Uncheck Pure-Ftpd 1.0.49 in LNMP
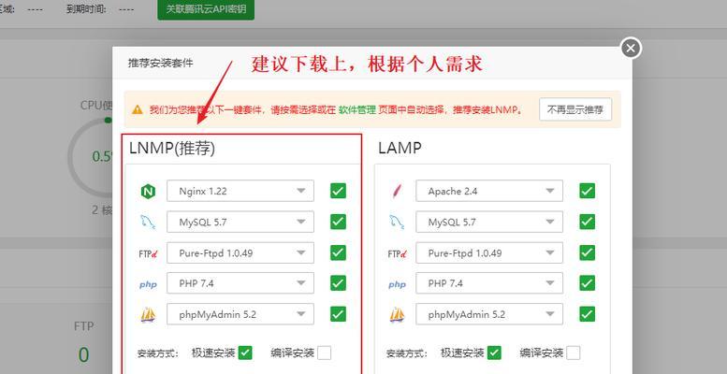The width and height of the screenshot is (727, 374). [x=338, y=252]
